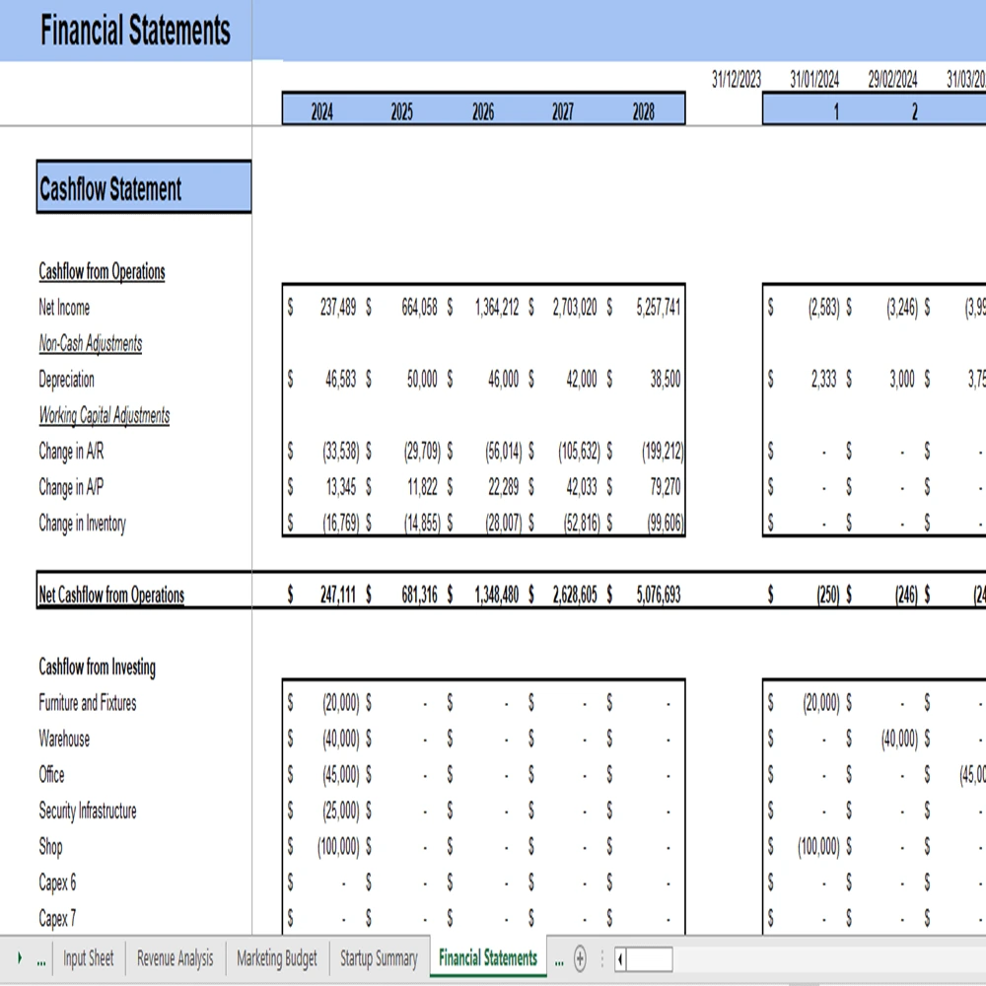Select the Net Cashflow from Operations label

[x=111, y=595]
